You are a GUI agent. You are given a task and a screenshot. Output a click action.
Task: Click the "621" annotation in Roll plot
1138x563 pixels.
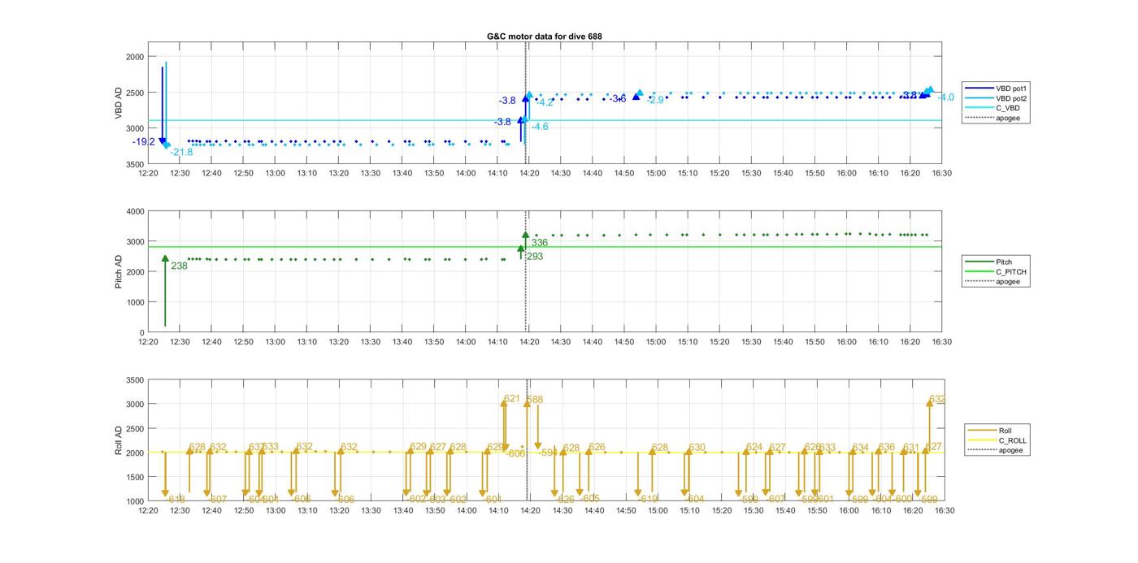click(x=512, y=399)
